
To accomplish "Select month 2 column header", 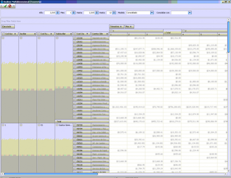I will point(136,34).
